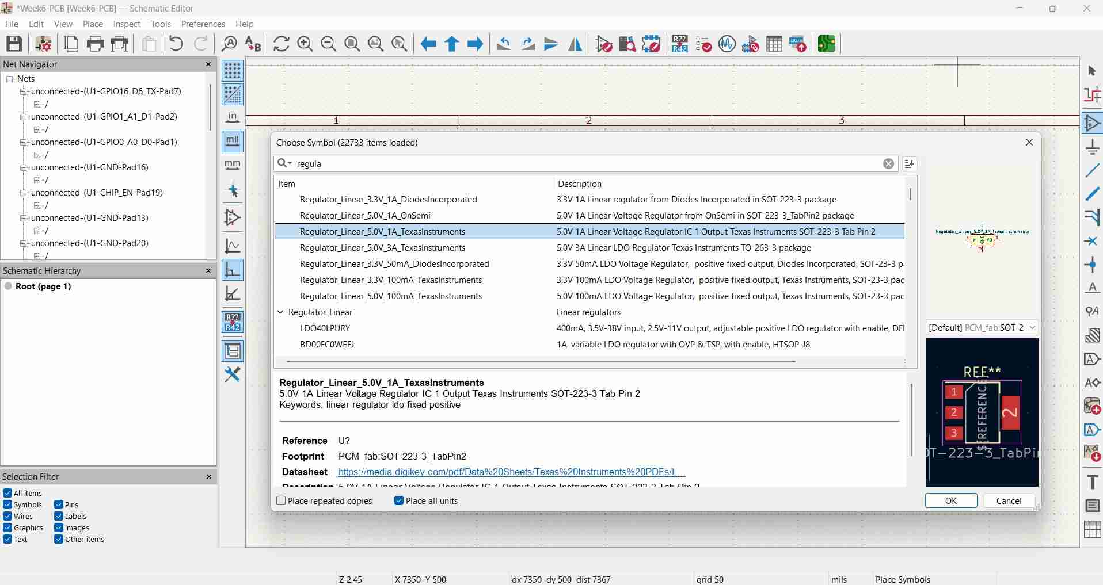Collapse the Nets root node

(x=10, y=79)
